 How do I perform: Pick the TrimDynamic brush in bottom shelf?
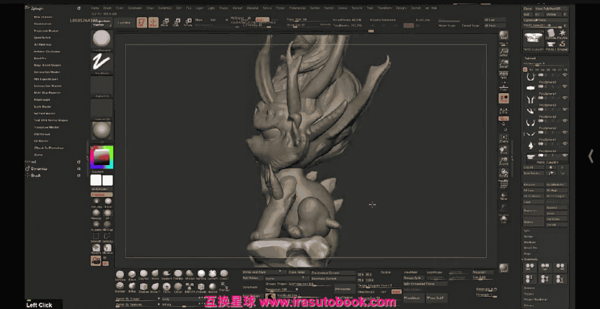pyautogui.click(x=178, y=274)
